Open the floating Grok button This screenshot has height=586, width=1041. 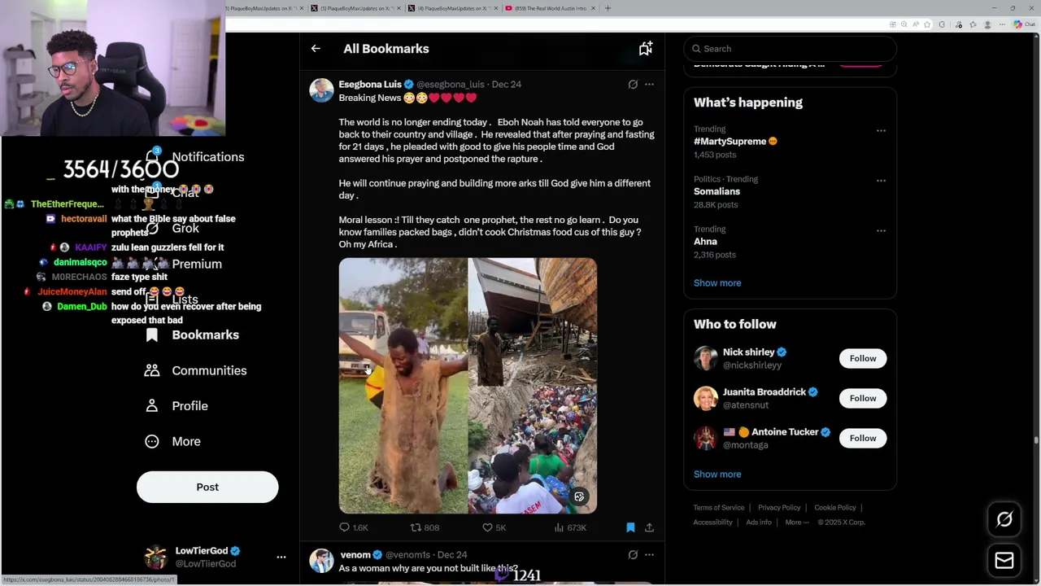[x=1004, y=519]
